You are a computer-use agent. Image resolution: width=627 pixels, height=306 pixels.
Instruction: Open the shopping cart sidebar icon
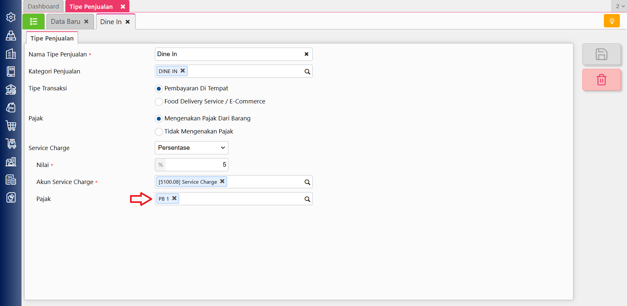[11, 126]
